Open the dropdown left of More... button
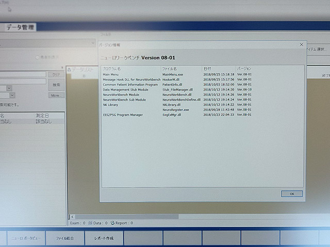The width and height of the screenshot is (330, 247). click(12, 95)
